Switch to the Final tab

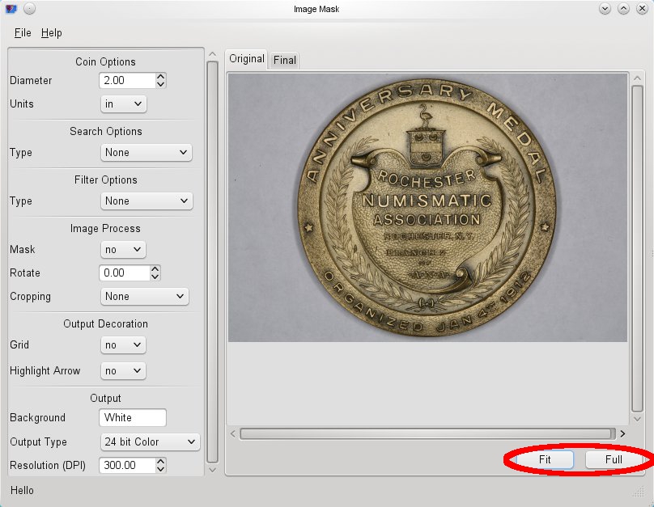click(284, 61)
